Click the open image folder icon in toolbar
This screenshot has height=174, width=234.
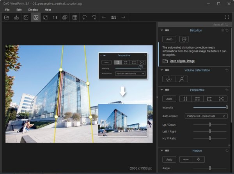click(x=6, y=17)
